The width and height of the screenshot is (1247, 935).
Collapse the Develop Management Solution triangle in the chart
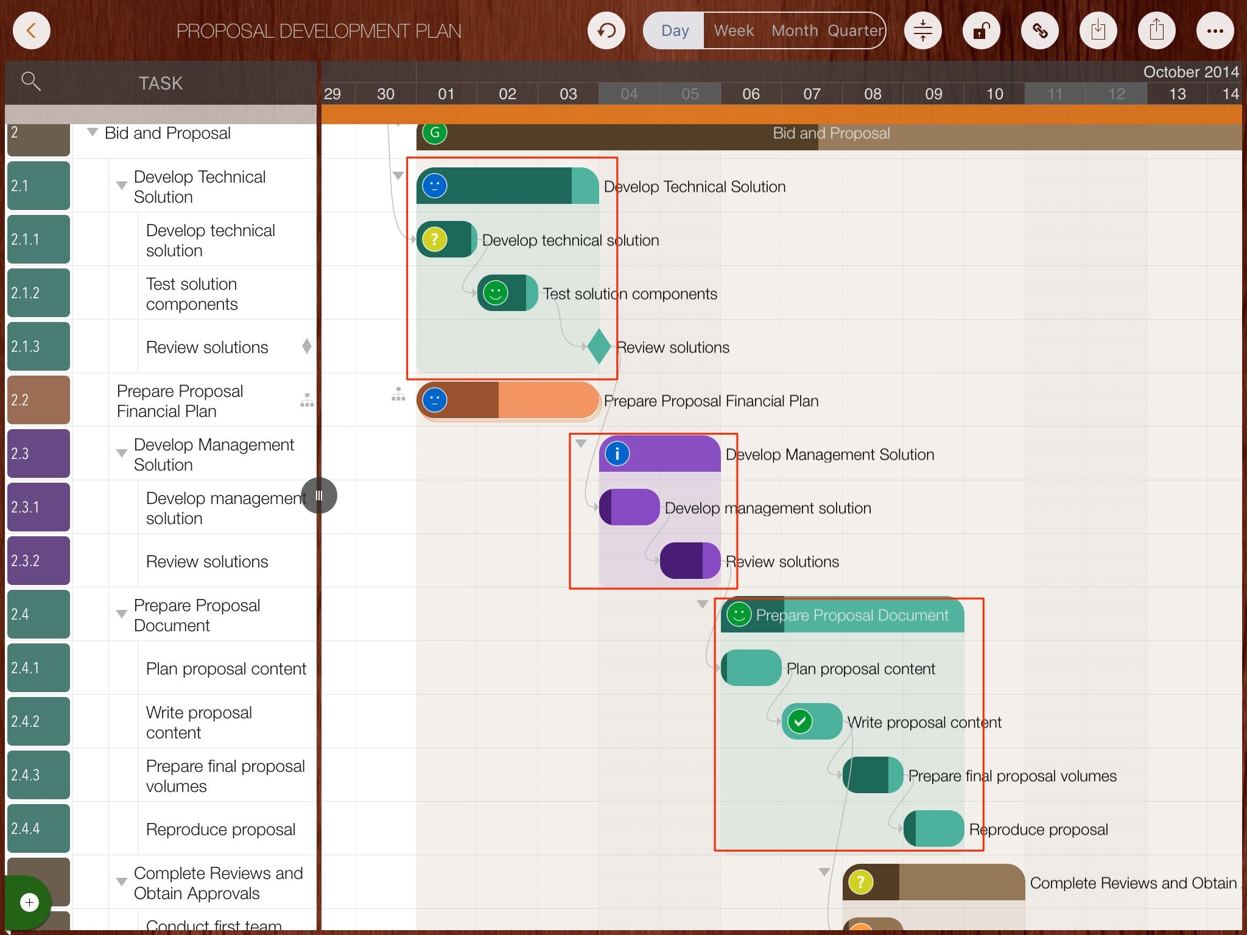pos(581,443)
